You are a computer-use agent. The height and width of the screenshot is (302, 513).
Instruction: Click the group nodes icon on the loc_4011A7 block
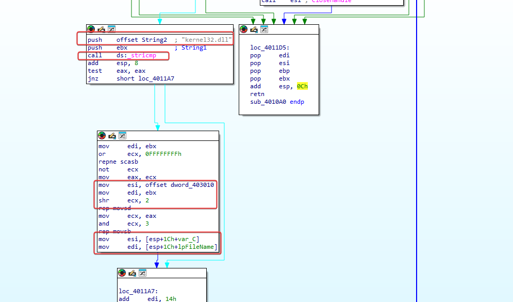click(143, 273)
